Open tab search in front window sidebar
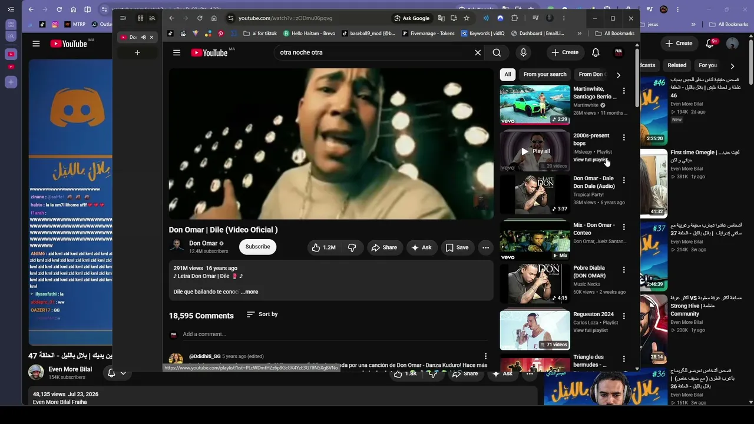Image resolution: width=754 pixels, height=424 pixels. pos(152,18)
